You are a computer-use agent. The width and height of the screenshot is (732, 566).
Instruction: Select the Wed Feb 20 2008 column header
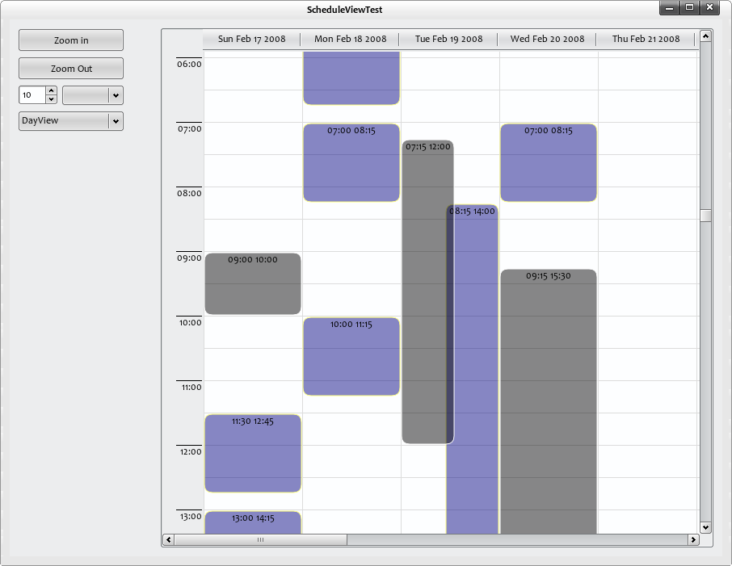[x=547, y=40]
